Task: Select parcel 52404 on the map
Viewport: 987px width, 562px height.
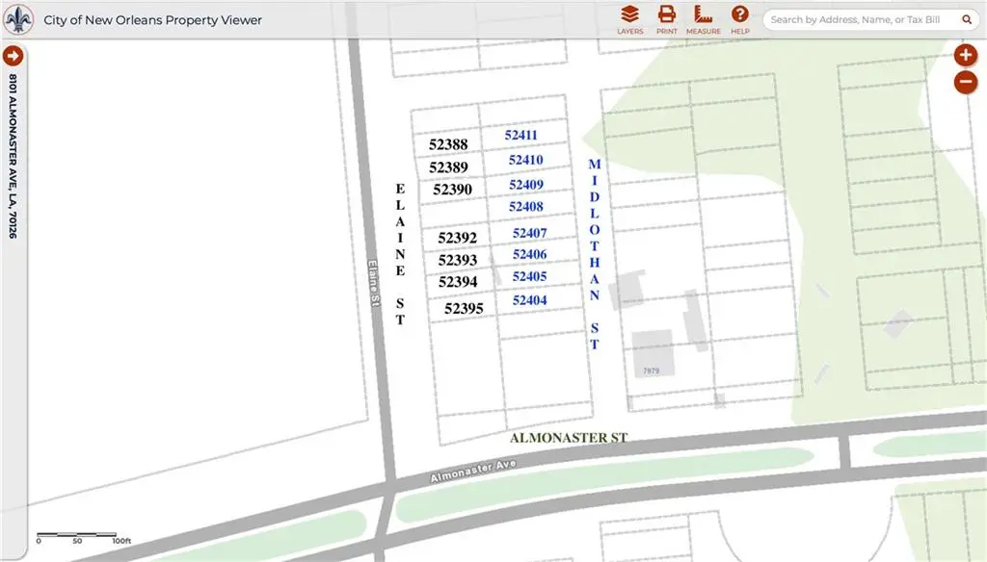Action: point(528,299)
